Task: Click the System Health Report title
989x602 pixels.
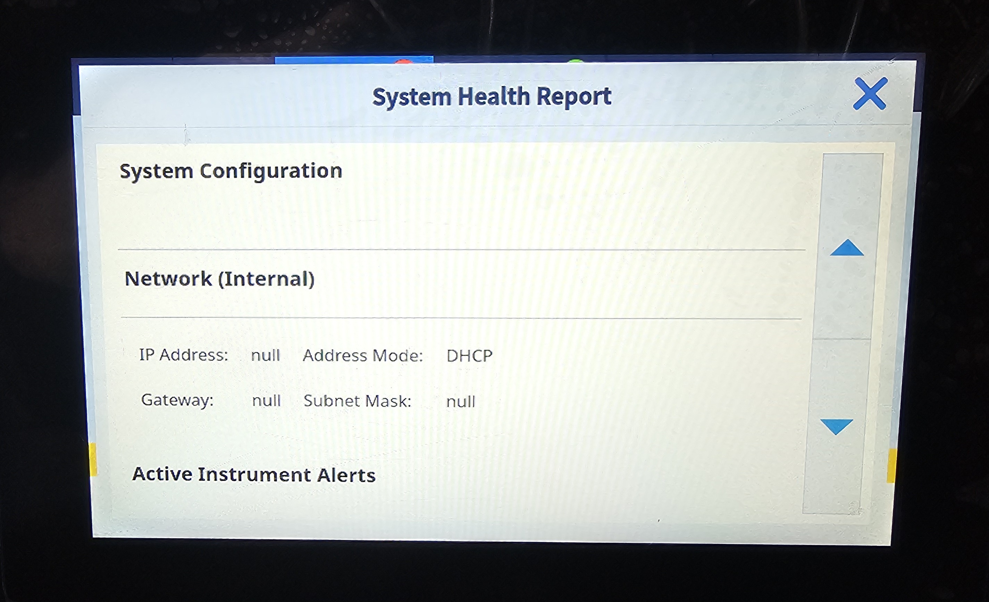Action: point(492,97)
